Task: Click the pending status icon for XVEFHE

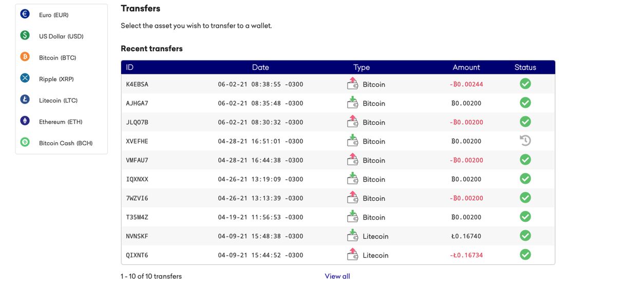Action: coord(525,141)
